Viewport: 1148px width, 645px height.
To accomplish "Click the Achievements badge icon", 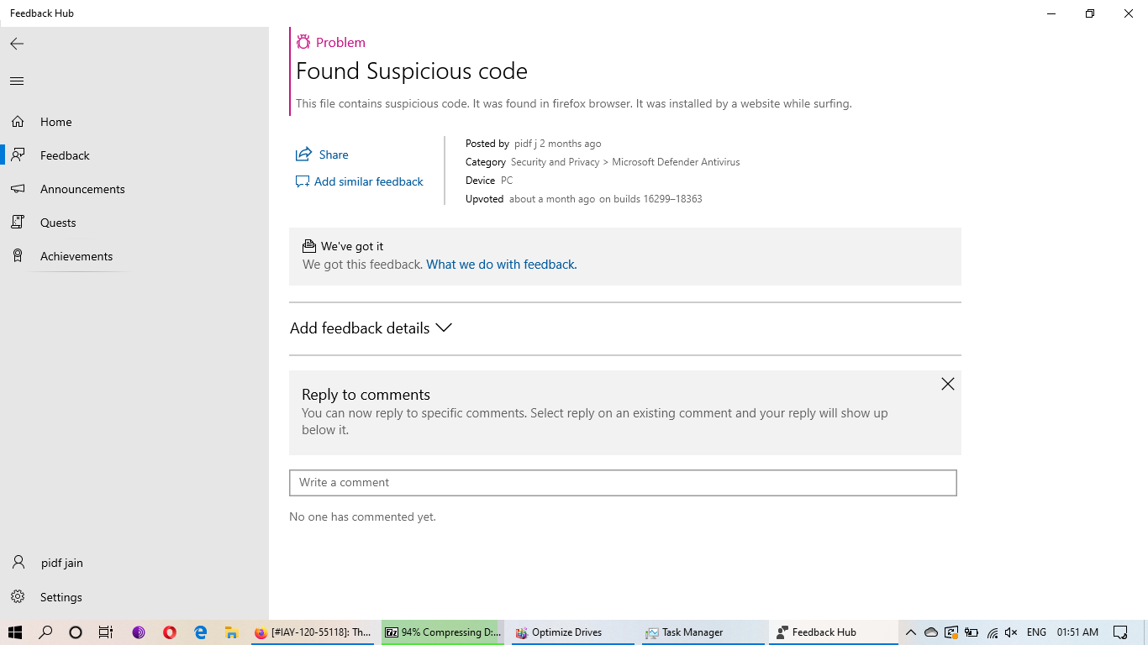I will tap(18, 256).
